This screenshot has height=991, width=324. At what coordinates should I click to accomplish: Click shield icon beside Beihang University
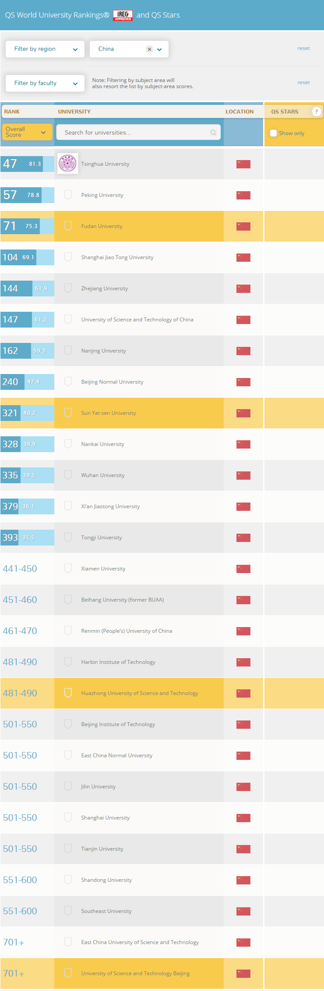[x=68, y=599]
